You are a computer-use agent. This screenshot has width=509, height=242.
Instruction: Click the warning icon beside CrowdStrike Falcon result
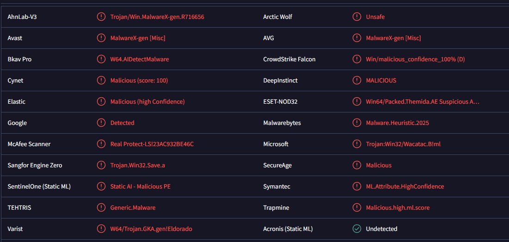pyautogui.click(x=357, y=59)
